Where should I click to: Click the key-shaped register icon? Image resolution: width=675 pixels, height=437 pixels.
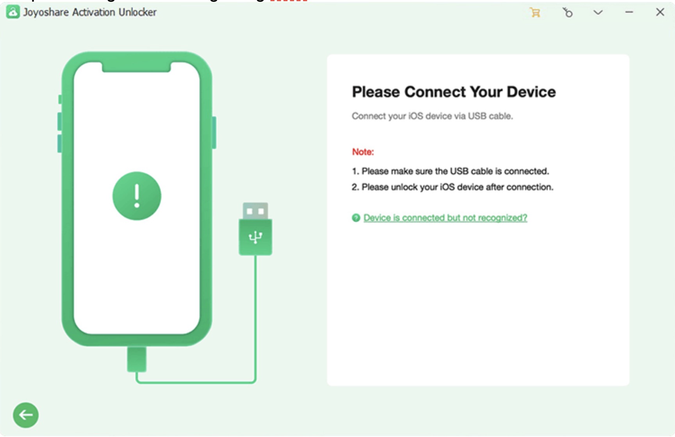567,12
